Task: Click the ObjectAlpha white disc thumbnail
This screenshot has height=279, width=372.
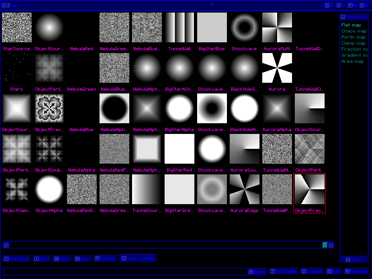Action: (49, 190)
